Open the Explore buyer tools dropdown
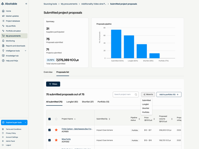The image size is (199, 149). pos(14,122)
